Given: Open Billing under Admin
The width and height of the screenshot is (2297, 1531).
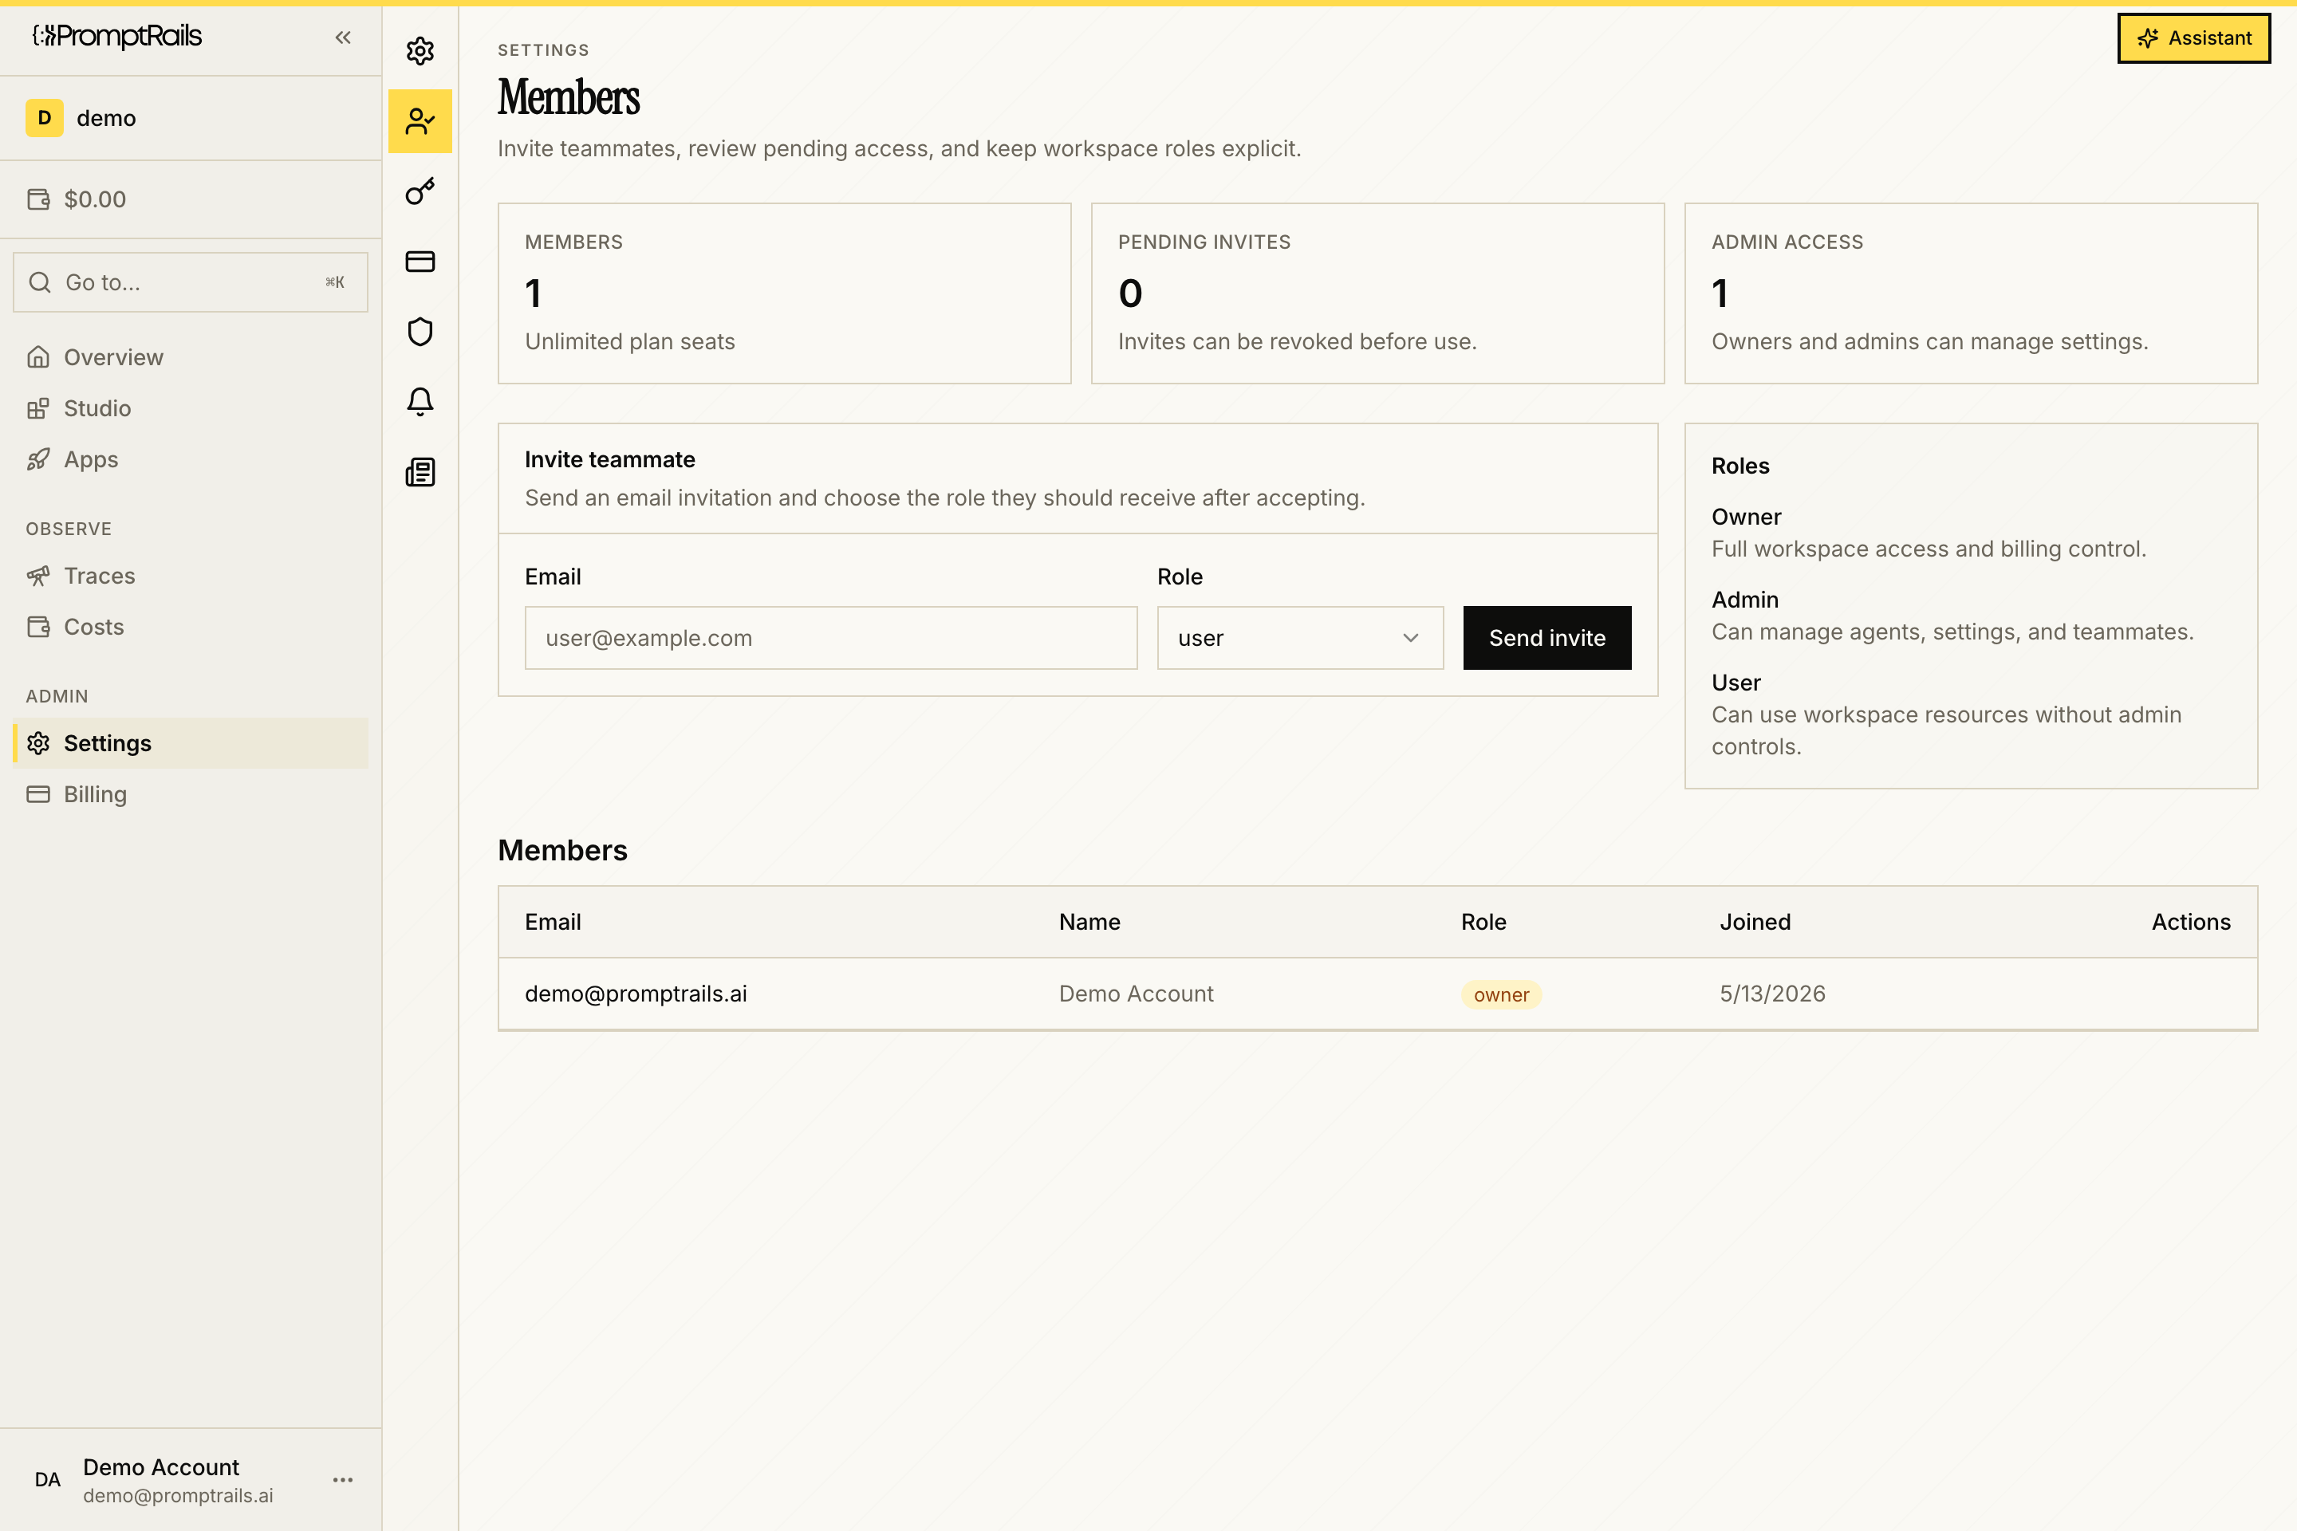Looking at the screenshot, I should pos(191,794).
